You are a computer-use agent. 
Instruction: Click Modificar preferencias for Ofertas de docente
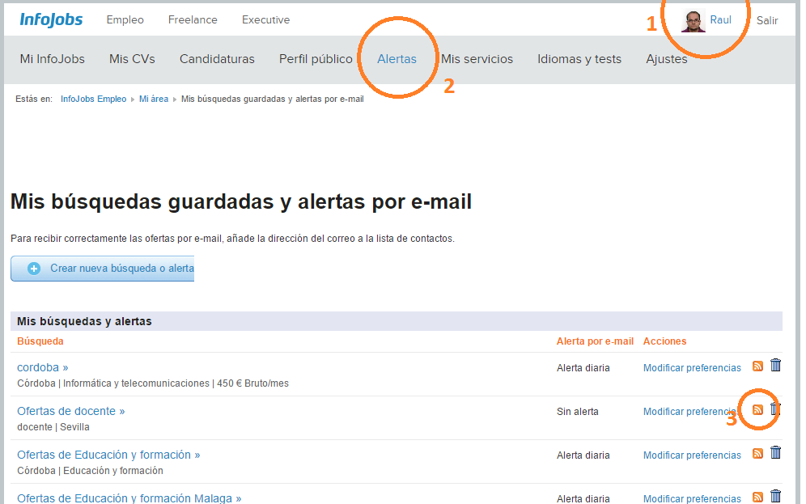coord(691,412)
